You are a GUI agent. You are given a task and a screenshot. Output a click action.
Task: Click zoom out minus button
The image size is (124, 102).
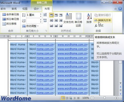click(92, 98)
